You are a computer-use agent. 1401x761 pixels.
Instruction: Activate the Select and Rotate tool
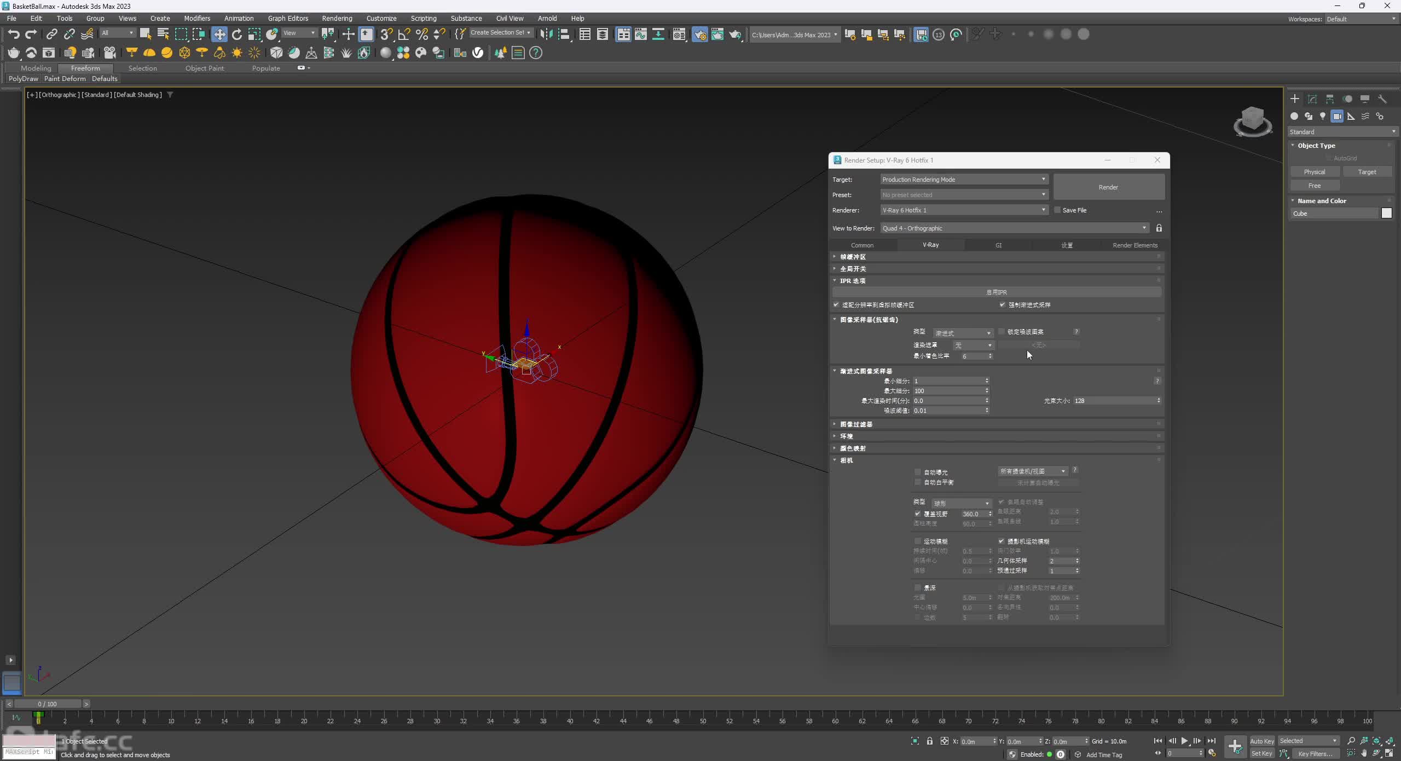[x=237, y=34]
